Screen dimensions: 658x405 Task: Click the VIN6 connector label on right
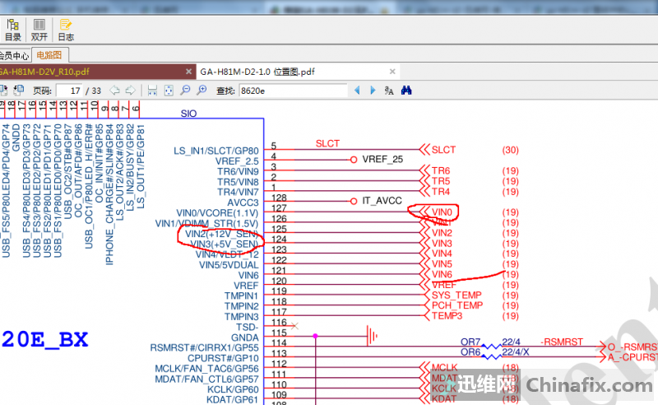(442, 274)
